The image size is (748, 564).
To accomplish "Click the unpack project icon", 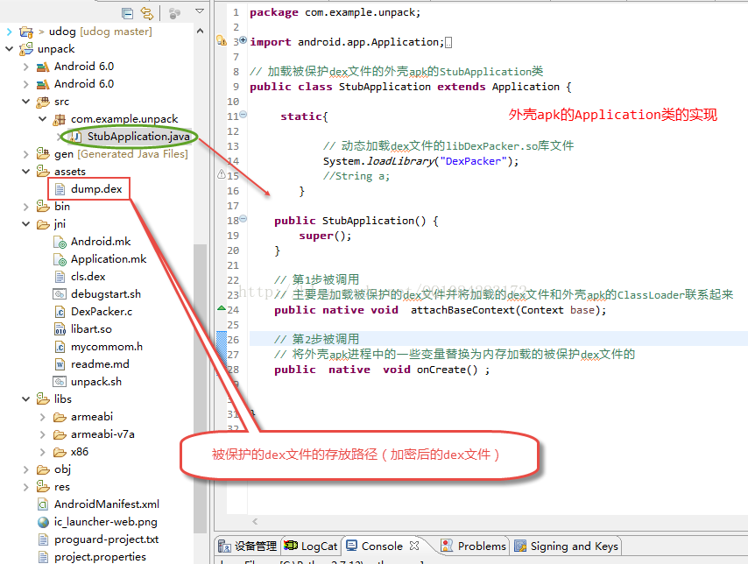I will [x=26, y=49].
